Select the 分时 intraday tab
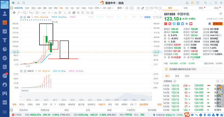224x117 pixels. pos(27,8)
